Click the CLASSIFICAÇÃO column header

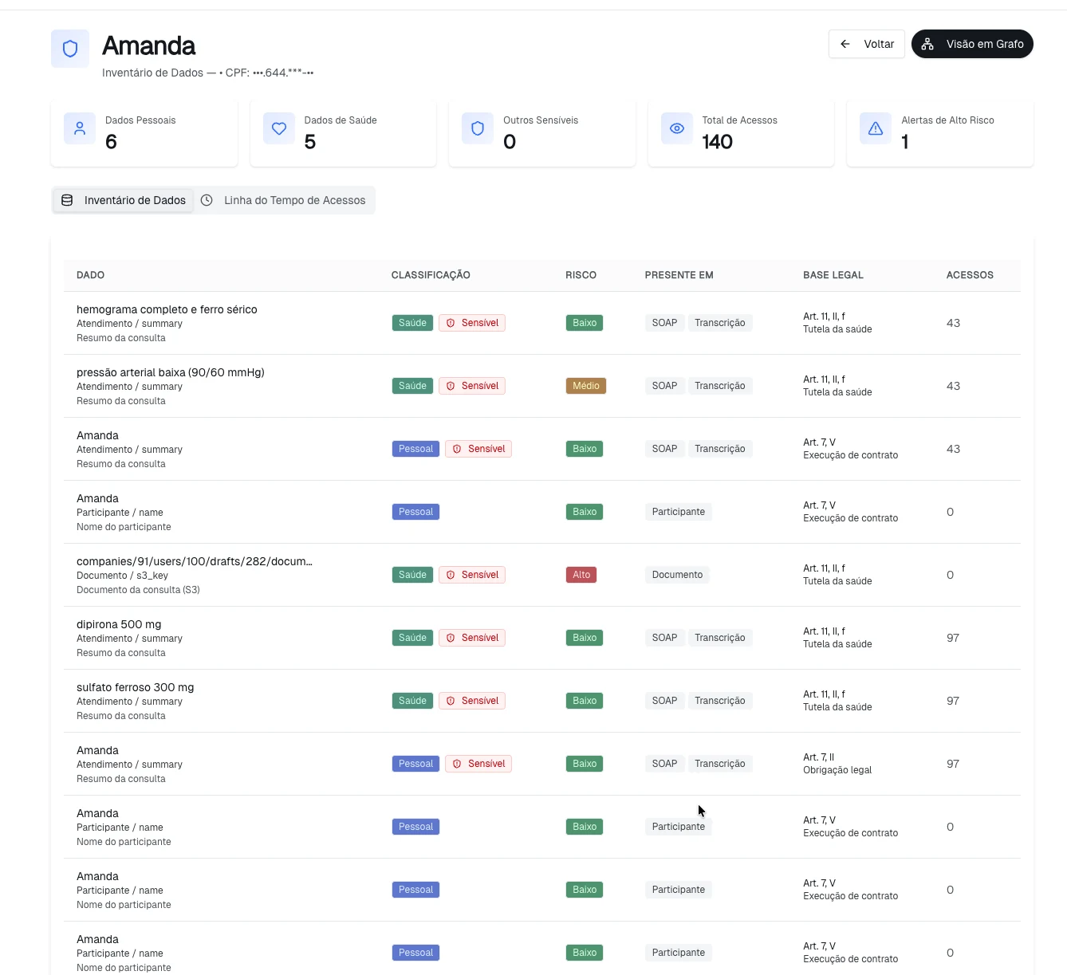click(431, 275)
